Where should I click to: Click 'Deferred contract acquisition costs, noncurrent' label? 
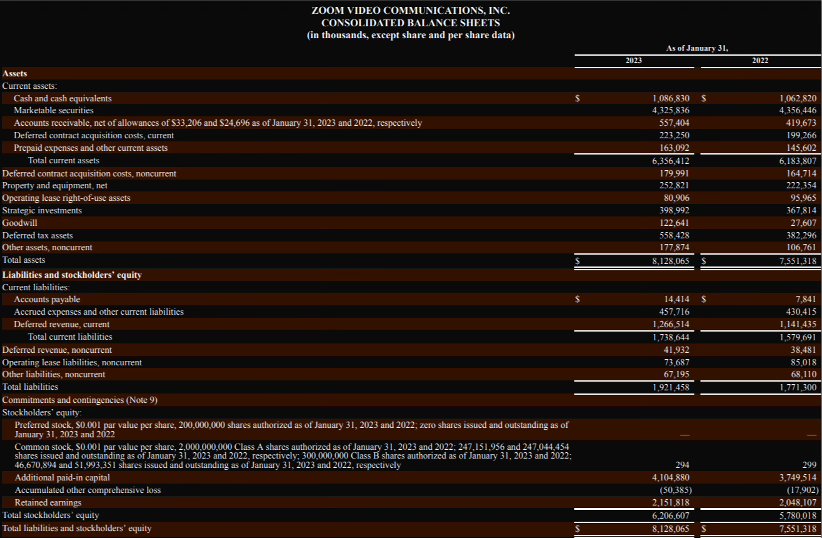point(89,173)
